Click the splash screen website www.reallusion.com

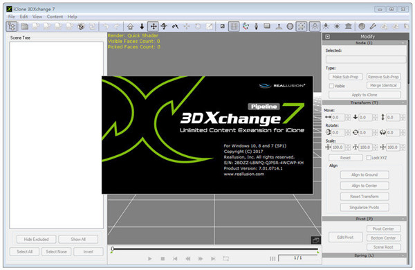tap(243, 174)
